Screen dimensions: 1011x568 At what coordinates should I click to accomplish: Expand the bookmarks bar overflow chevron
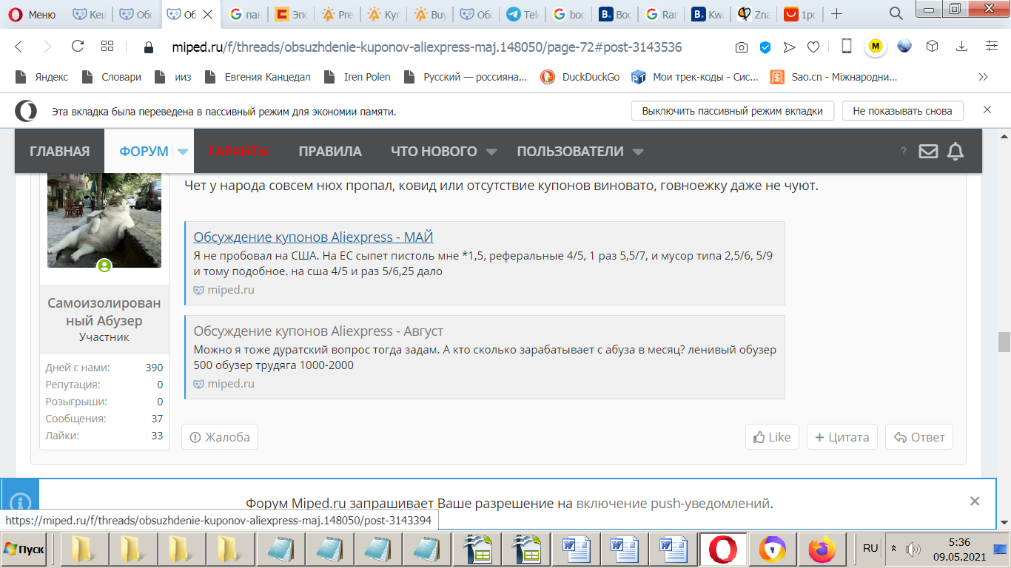click(x=983, y=77)
